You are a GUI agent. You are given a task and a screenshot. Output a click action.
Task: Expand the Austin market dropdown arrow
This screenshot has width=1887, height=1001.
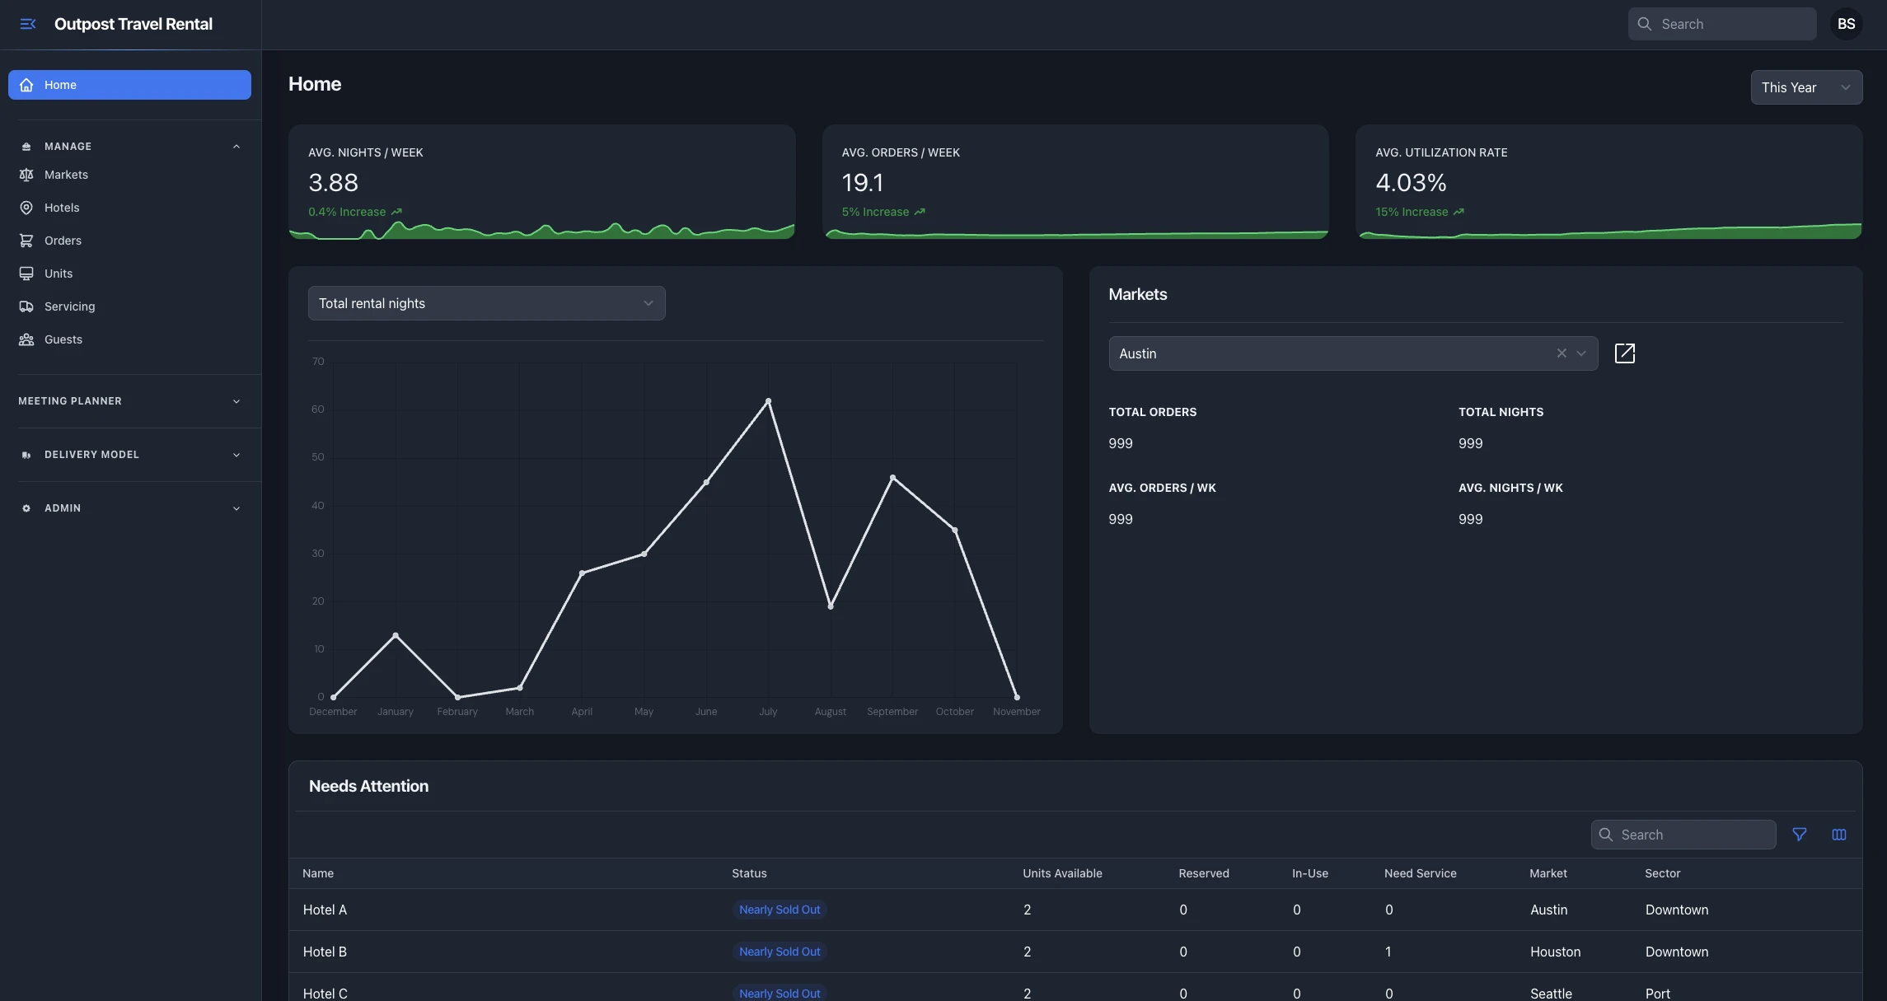1581,353
